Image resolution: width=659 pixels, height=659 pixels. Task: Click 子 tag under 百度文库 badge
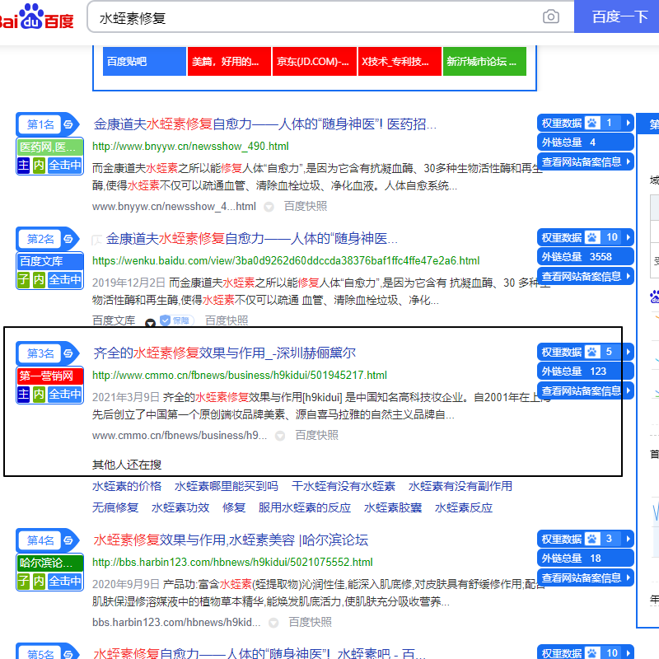[24, 279]
